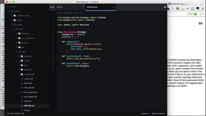Change syntax via Python Django status item

158,113
